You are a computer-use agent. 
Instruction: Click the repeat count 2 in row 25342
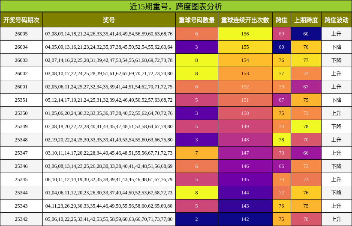[x=197, y=219]
